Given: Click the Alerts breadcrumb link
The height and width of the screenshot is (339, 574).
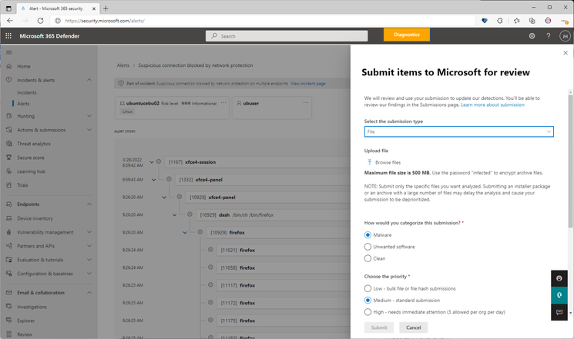Looking at the screenshot, I should (x=123, y=65).
